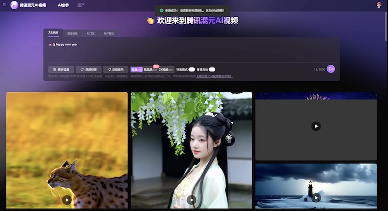This screenshot has height=211, width=388.
Task: Click the Tencent Hunyuan logo icon
Action: pyautogui.click(x=14, y=5)
